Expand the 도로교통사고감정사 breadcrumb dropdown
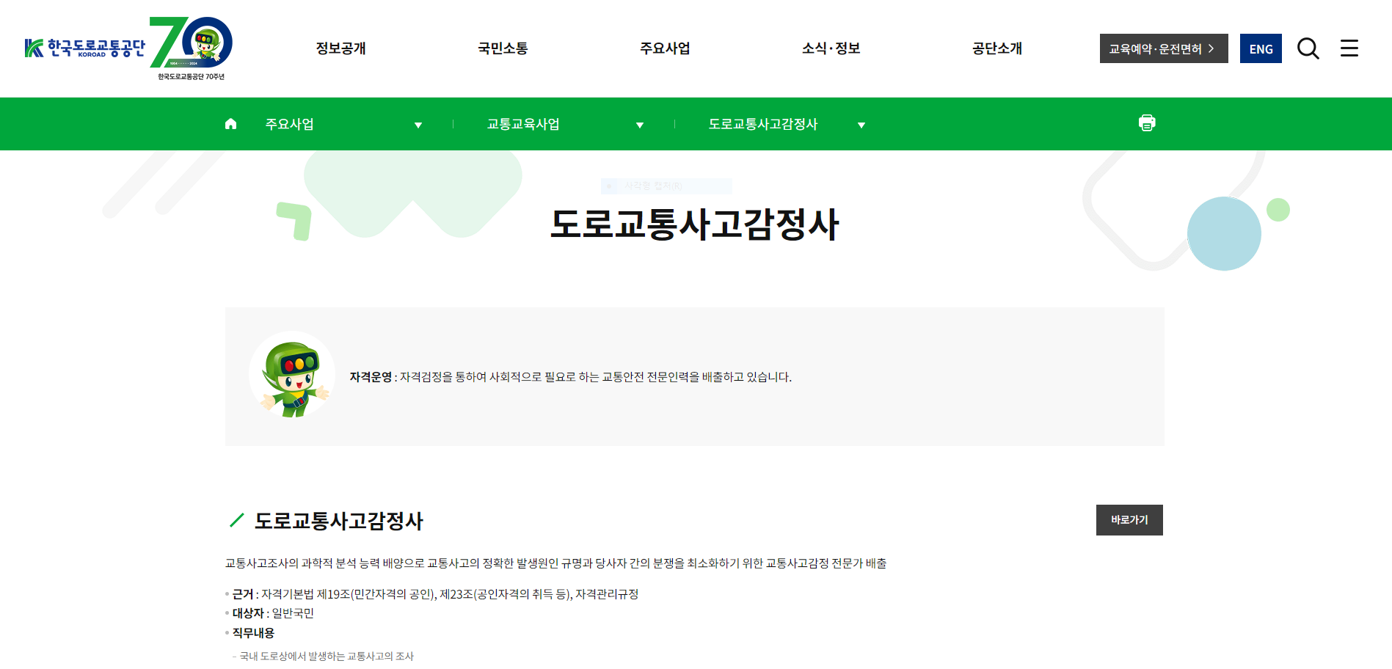This screenshot has height=669, width=1392. [861, 125]
